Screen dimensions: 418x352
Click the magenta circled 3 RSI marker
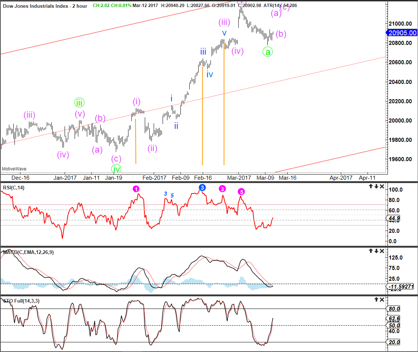[222, 189]
